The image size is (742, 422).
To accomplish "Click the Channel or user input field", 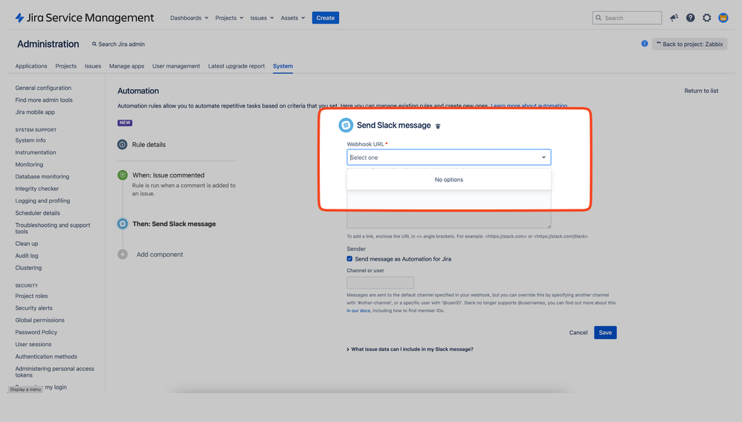I will click(381, 283).
